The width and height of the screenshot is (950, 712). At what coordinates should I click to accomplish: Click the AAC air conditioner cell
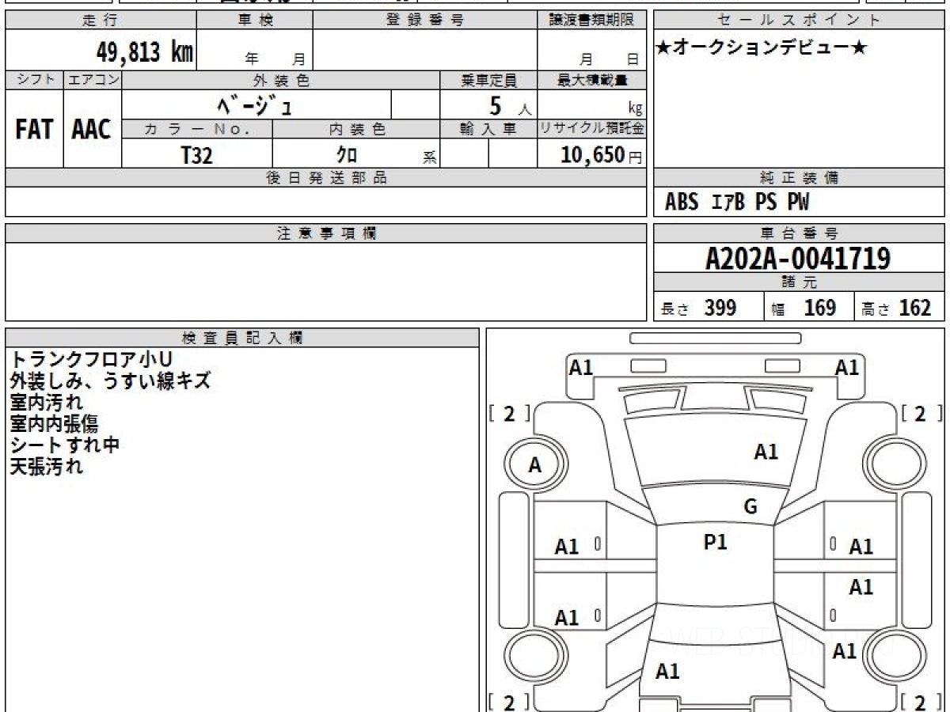point(92,129)
